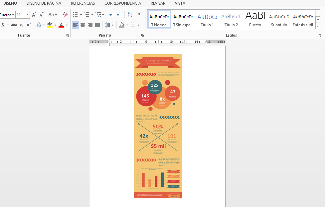Increase the paragraph indent
Viewport: 325px width, 207px height.
pos(119,15)
